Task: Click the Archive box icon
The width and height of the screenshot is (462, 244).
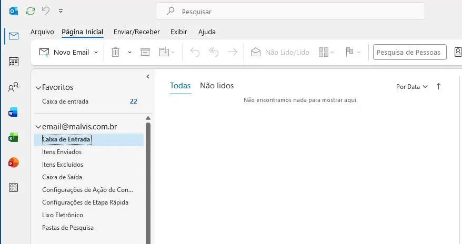Action: coord(145,53)
